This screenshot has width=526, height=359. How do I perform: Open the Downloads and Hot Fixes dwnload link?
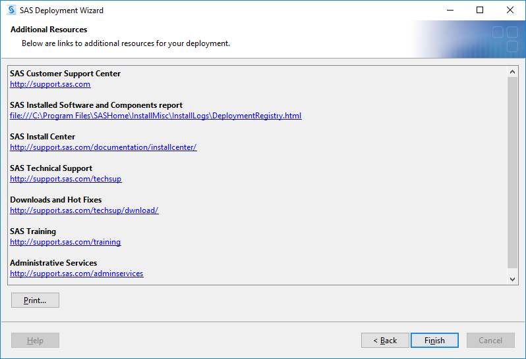coord(84,210)
